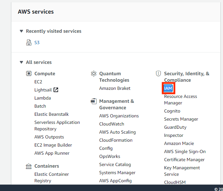Click the Compute category heading
This screenshot has height=191, width=223.
[x=45, y=74]
